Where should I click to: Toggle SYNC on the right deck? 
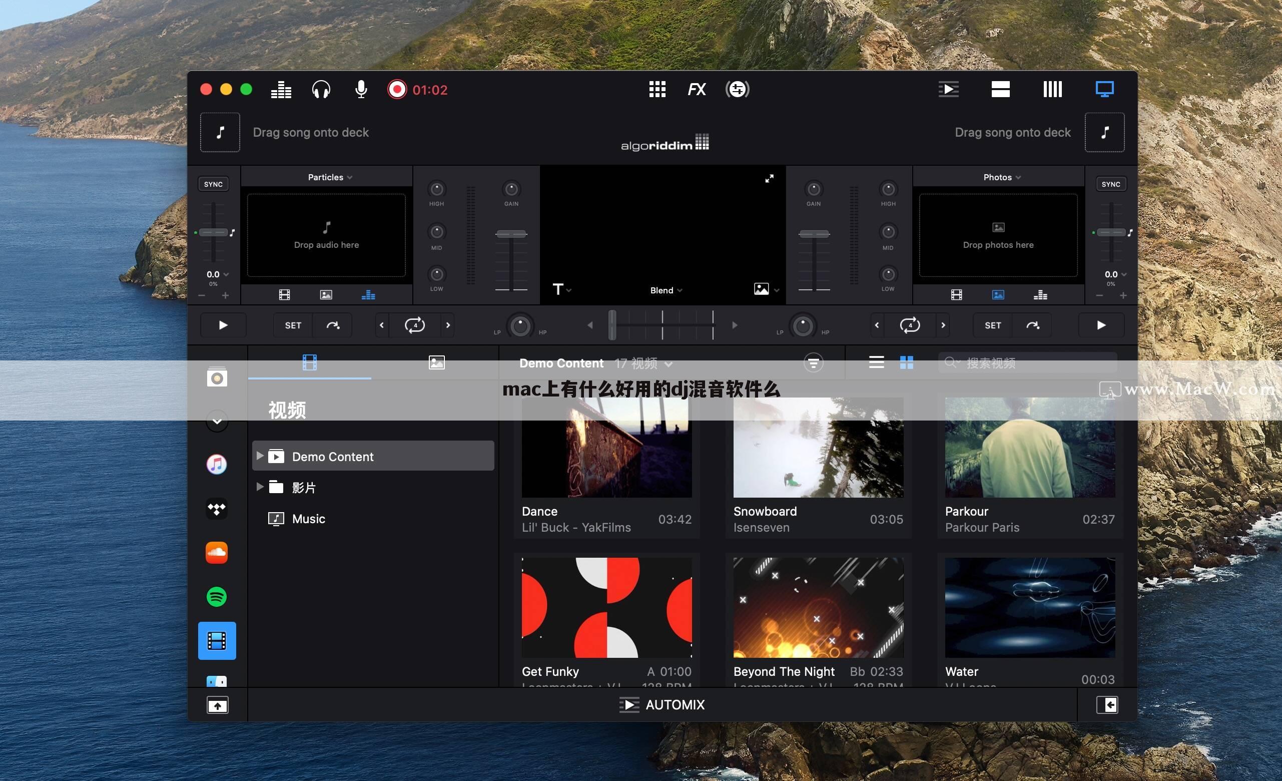point(1111,184)
